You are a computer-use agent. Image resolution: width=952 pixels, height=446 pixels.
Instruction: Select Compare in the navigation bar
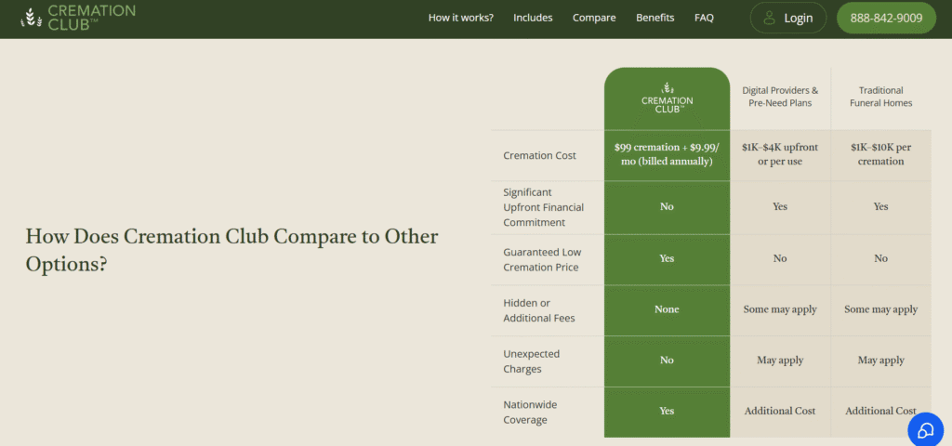[x=594, y=18]
